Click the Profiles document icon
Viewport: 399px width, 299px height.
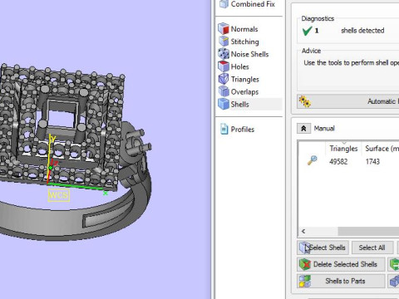[x=224, y=129]
